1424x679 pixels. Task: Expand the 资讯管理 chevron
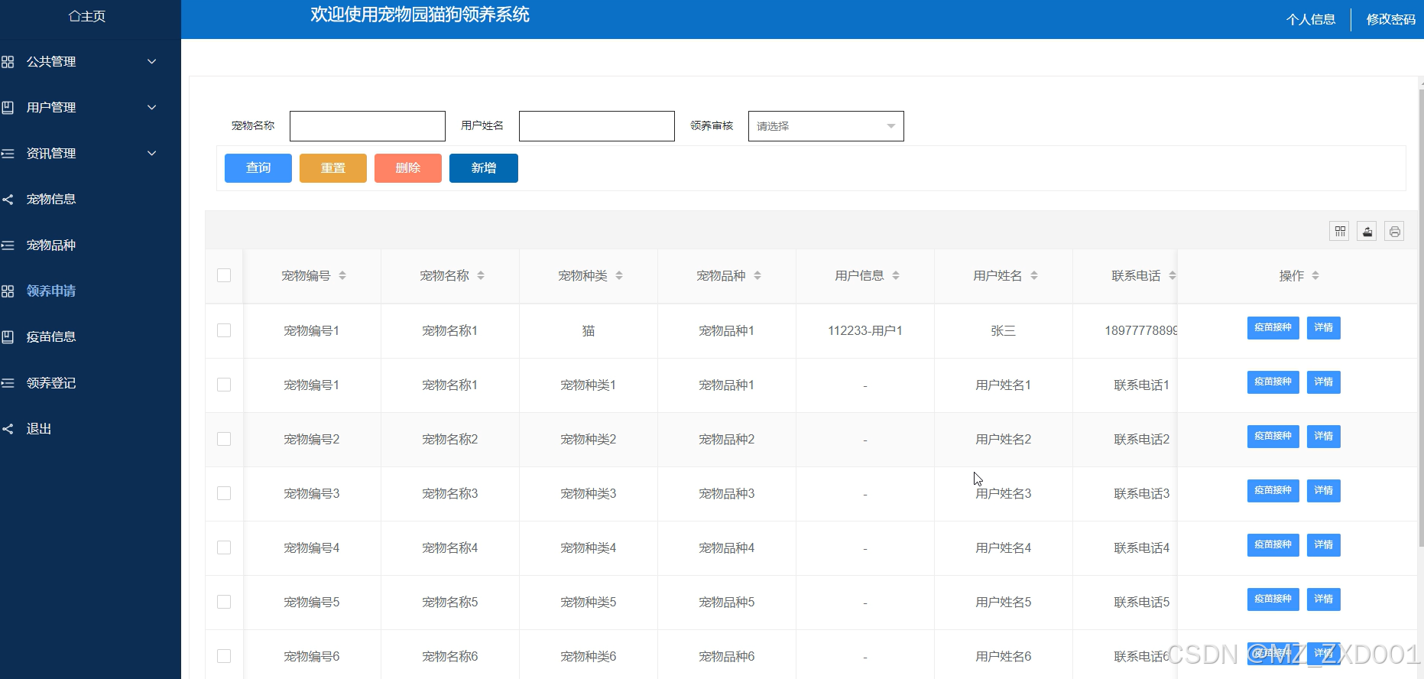click(x=152, y=154)
